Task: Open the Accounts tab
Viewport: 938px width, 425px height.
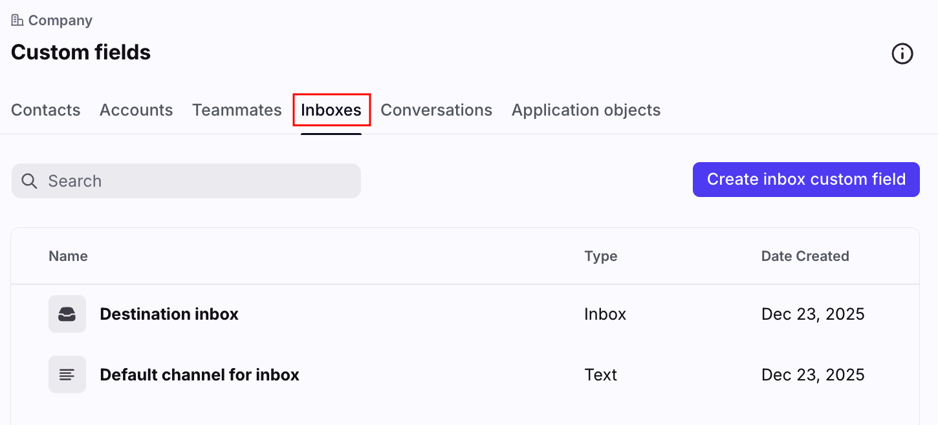Action: [x=136, y=110]
